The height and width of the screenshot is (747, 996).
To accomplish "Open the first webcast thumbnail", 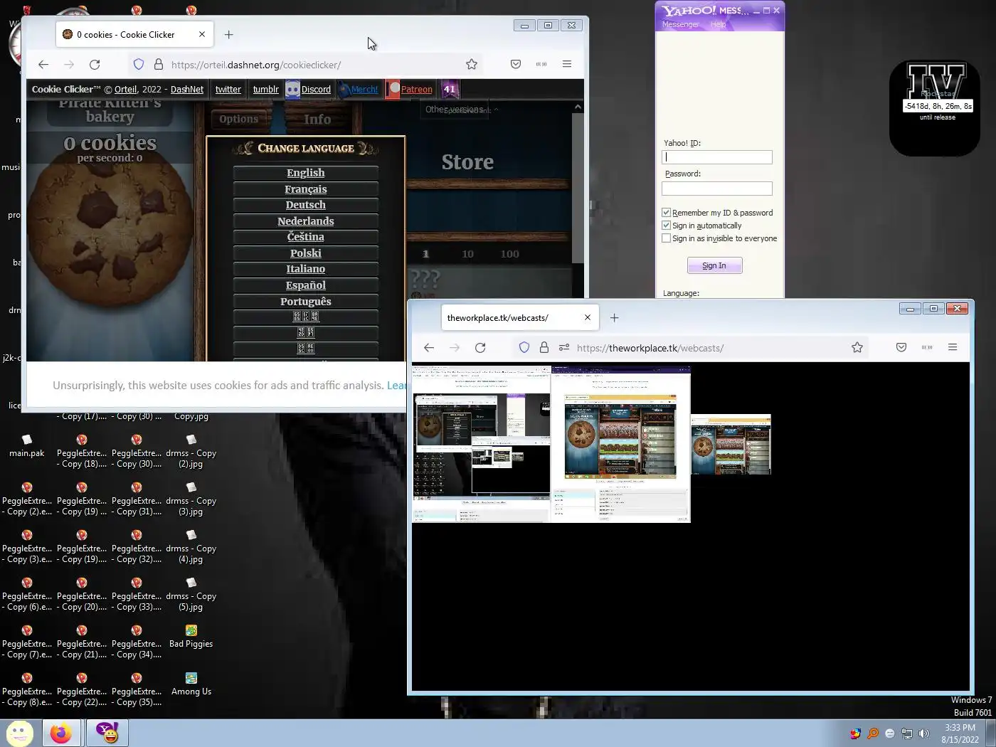I will [x=482, y=445].
